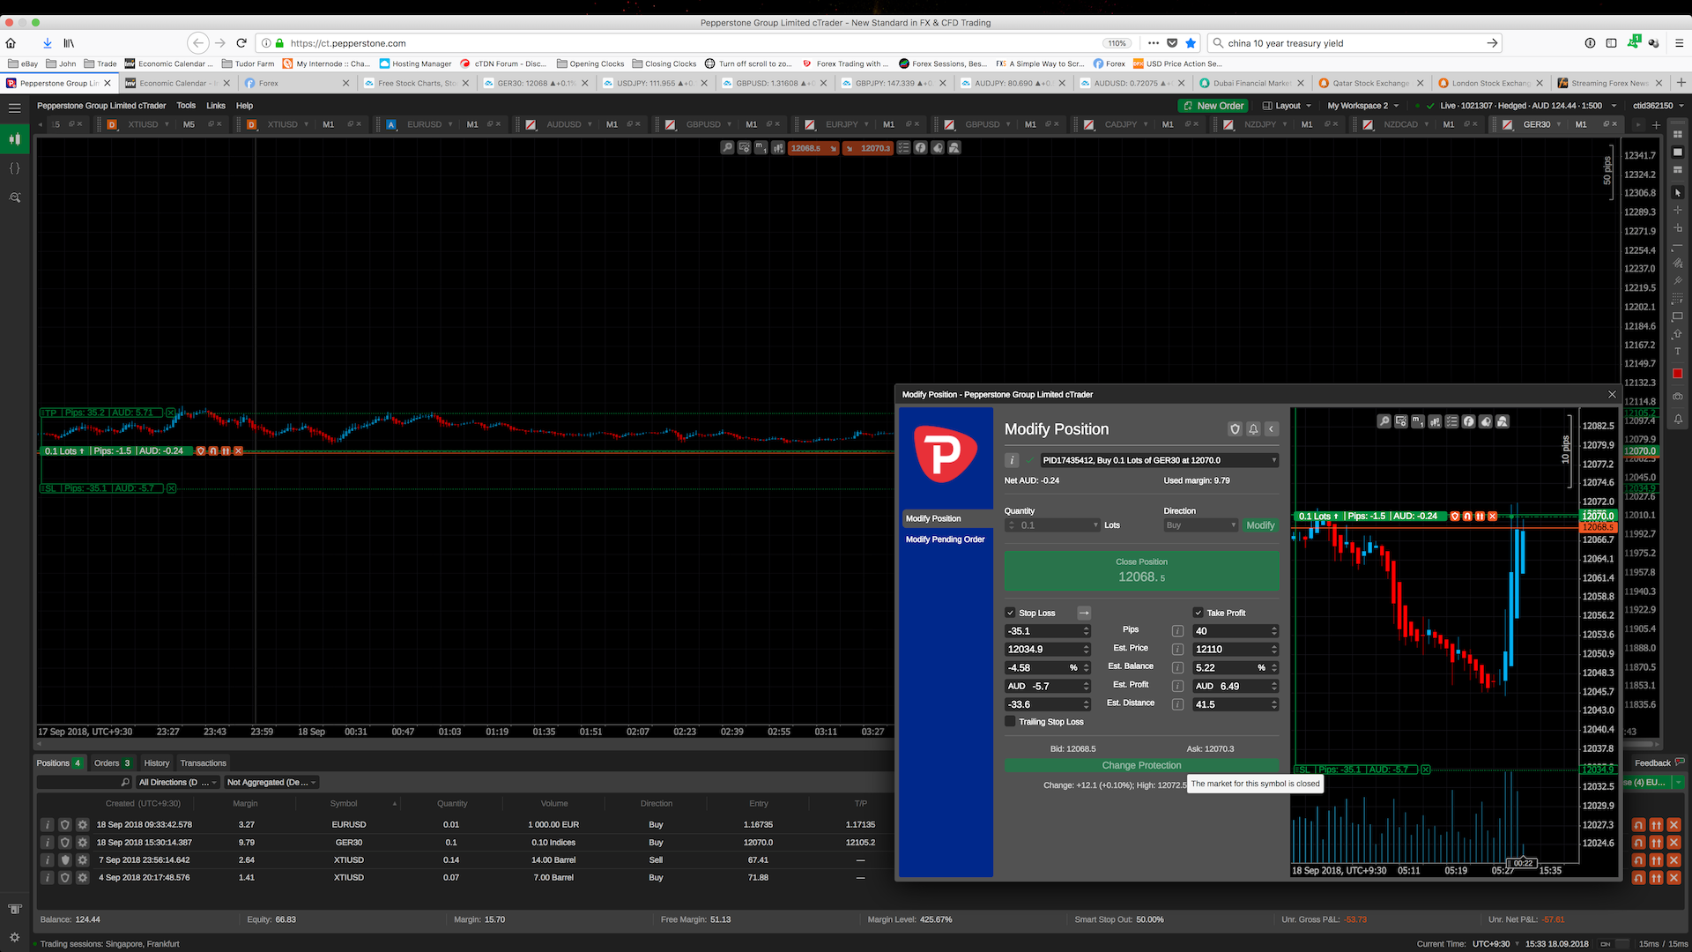Expand the Layout dropdown
Viewport: 1692px width, 952px height.
point(1287,106)
